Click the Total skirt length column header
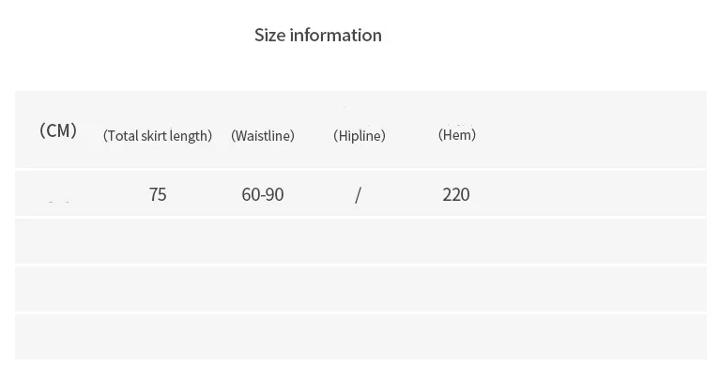Image resolution: width=720 pixels, height=365 pixels. [x=158, y=135]
